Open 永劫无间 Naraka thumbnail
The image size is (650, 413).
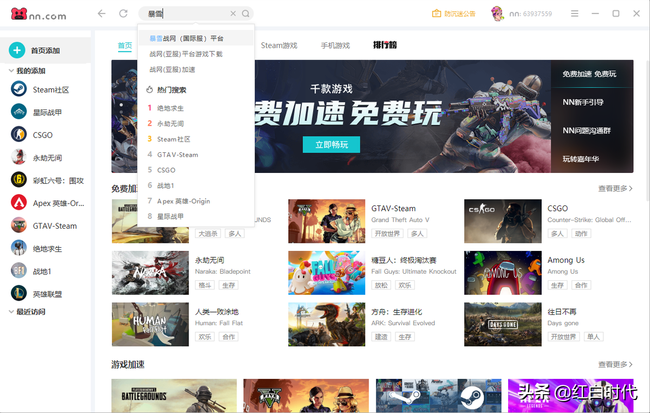(150, 273)
